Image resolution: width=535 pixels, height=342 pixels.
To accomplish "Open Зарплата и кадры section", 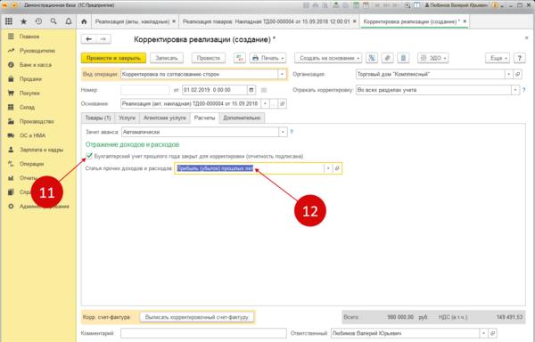I will 41,150.
